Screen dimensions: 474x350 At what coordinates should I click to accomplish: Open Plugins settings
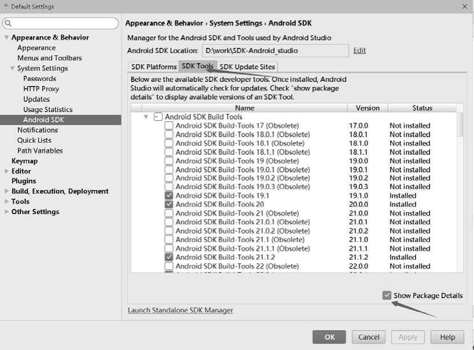[24, 181]
